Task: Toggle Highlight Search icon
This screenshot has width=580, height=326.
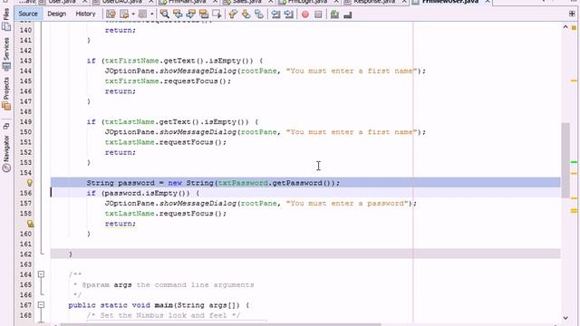Action: pos(204,14)
